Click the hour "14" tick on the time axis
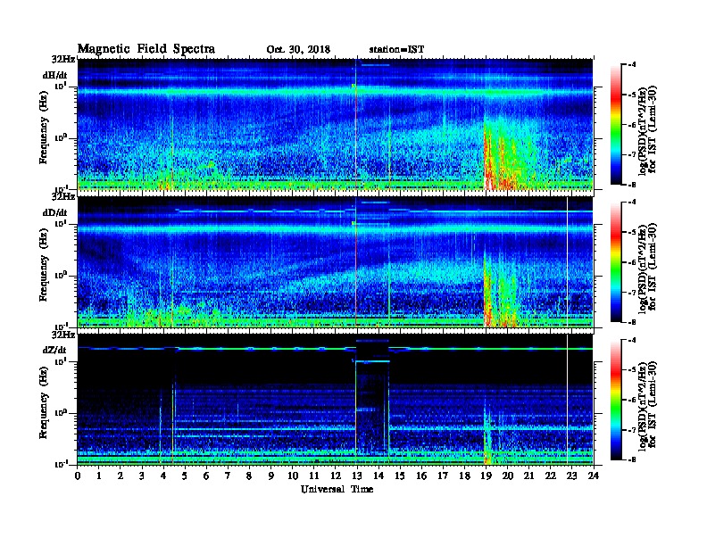Screen dimensions: 707x546 point(378,476)
